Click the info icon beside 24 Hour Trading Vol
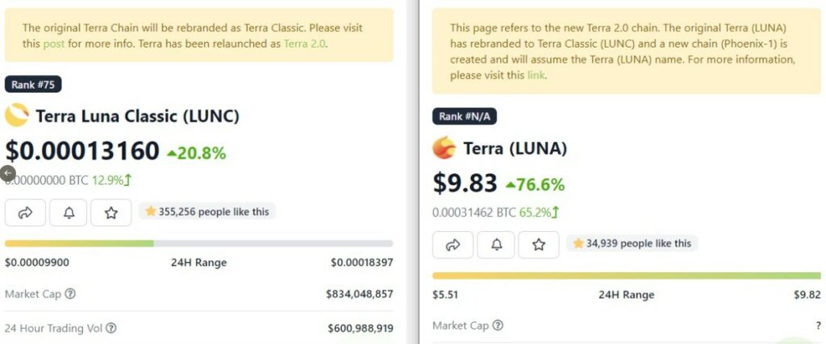 pyautogui.click(x=111, y=328)
